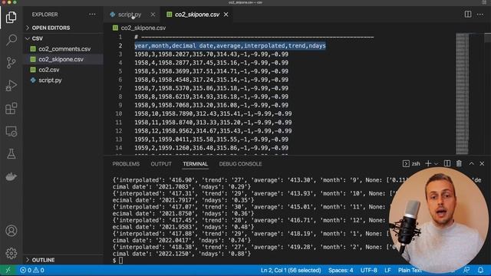Switch to the Problems panel tab
491x276 pixels.
pos(126,164)
